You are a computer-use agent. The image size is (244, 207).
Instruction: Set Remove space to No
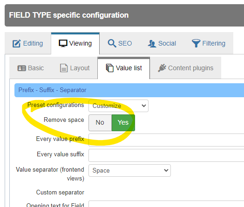click(100, 123)
